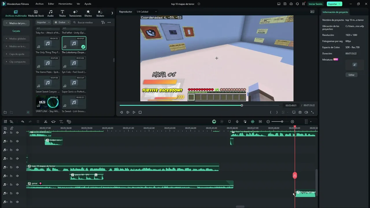The width and height of the screenshot is (370, 208).
Task: Open the Herramientas menu
Action: (65, 4)
